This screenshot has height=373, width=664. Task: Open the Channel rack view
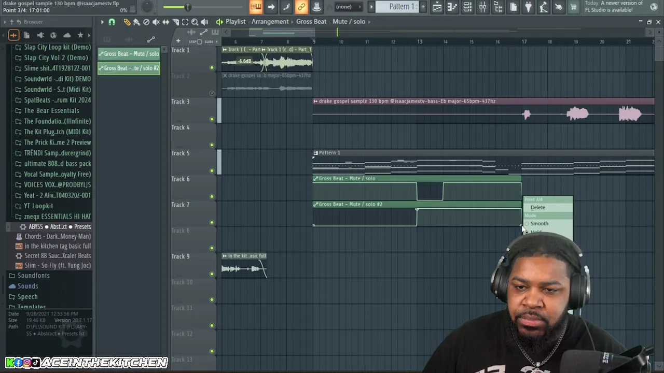pos(467,7)
